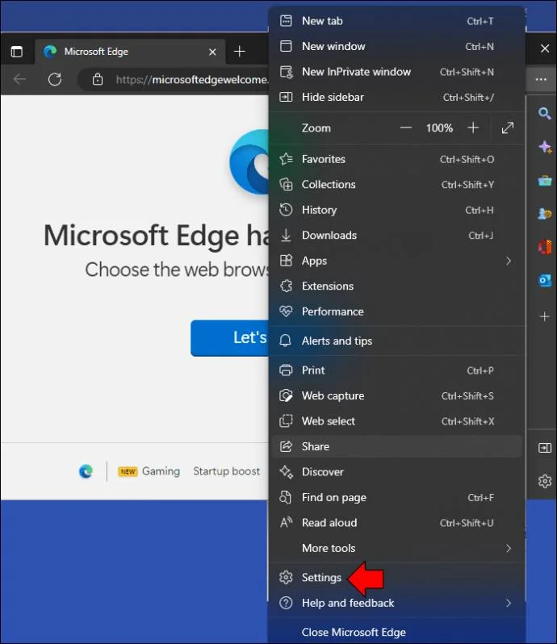The height and width of the screenshot is (644, 557).
Task: Open the three-dot Settings and more button
Action: 541,79
